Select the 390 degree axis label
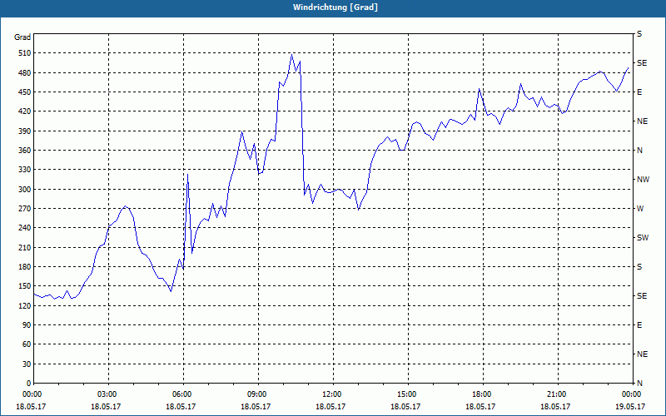The width and height of the screenshot is (666, 416). [25, 131]
